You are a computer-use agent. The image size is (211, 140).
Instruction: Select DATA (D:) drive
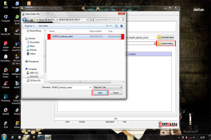32,77
